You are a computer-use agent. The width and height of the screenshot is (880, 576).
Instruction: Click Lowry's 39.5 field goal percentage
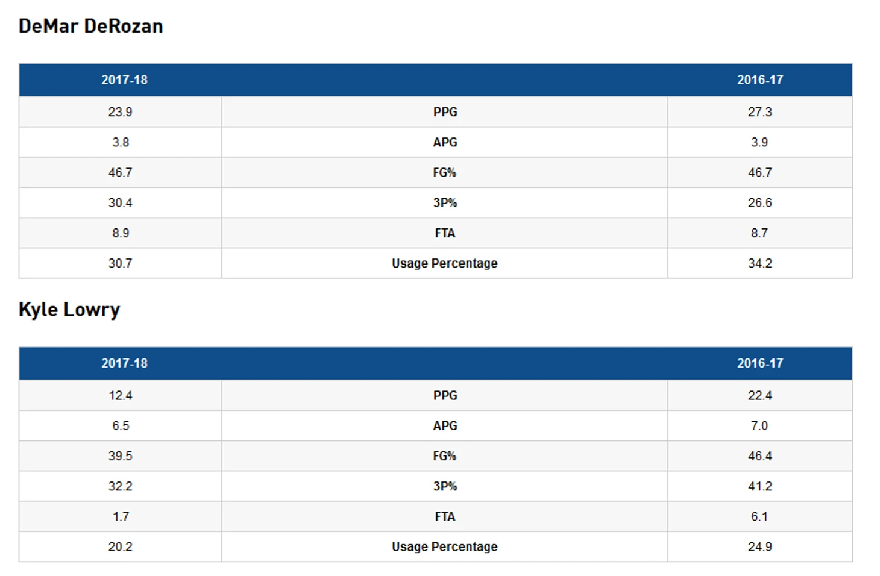(x=120, y=456)
